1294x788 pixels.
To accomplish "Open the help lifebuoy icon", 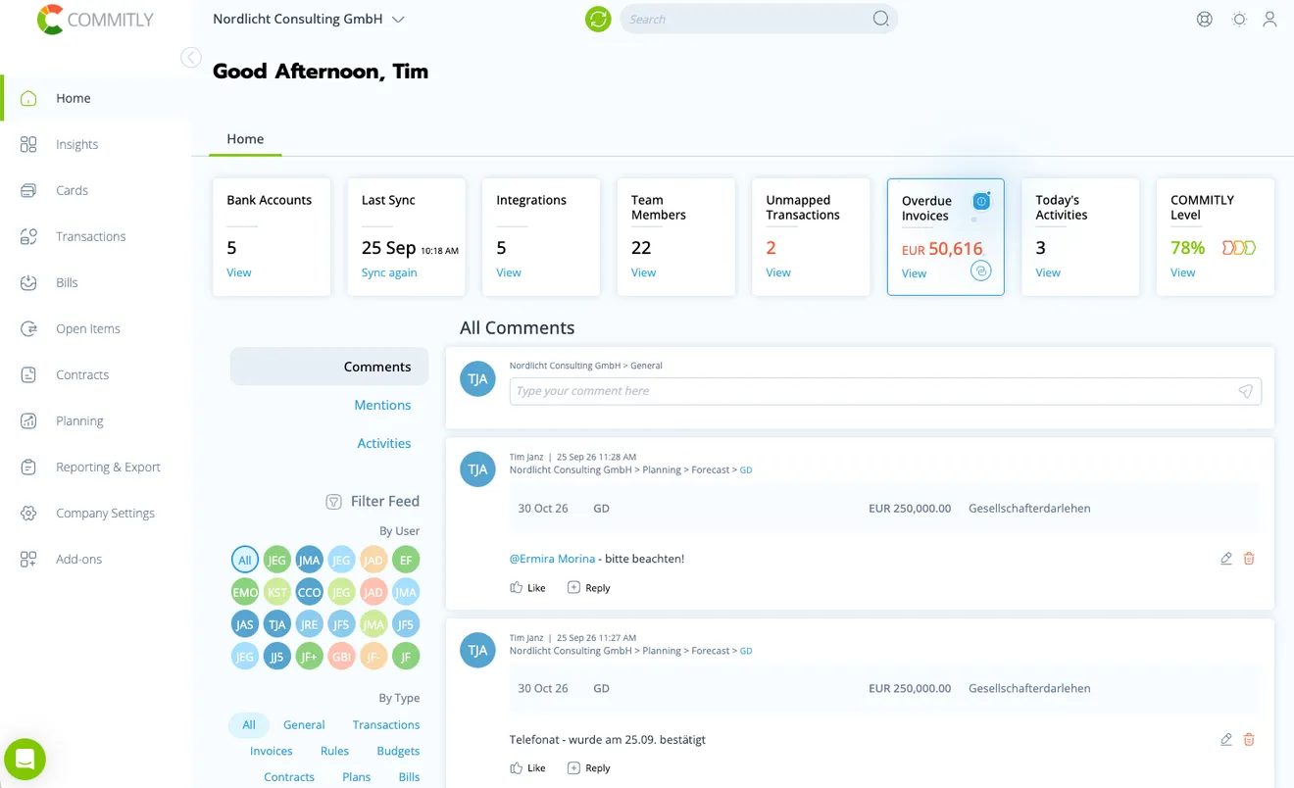I will point(1205,19).
